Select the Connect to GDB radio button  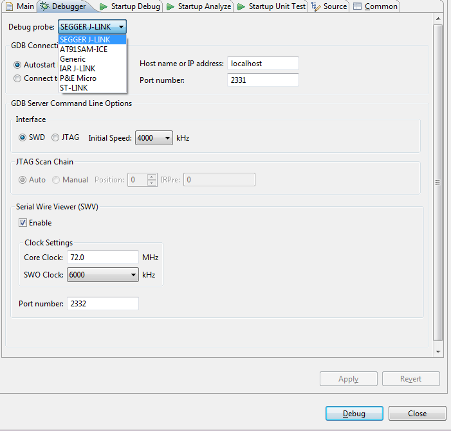17,78
